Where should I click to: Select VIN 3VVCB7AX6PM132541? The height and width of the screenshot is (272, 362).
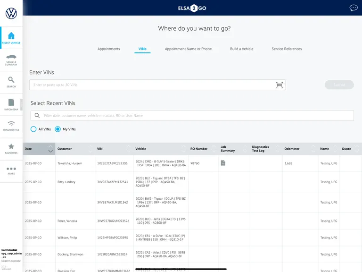113,182
